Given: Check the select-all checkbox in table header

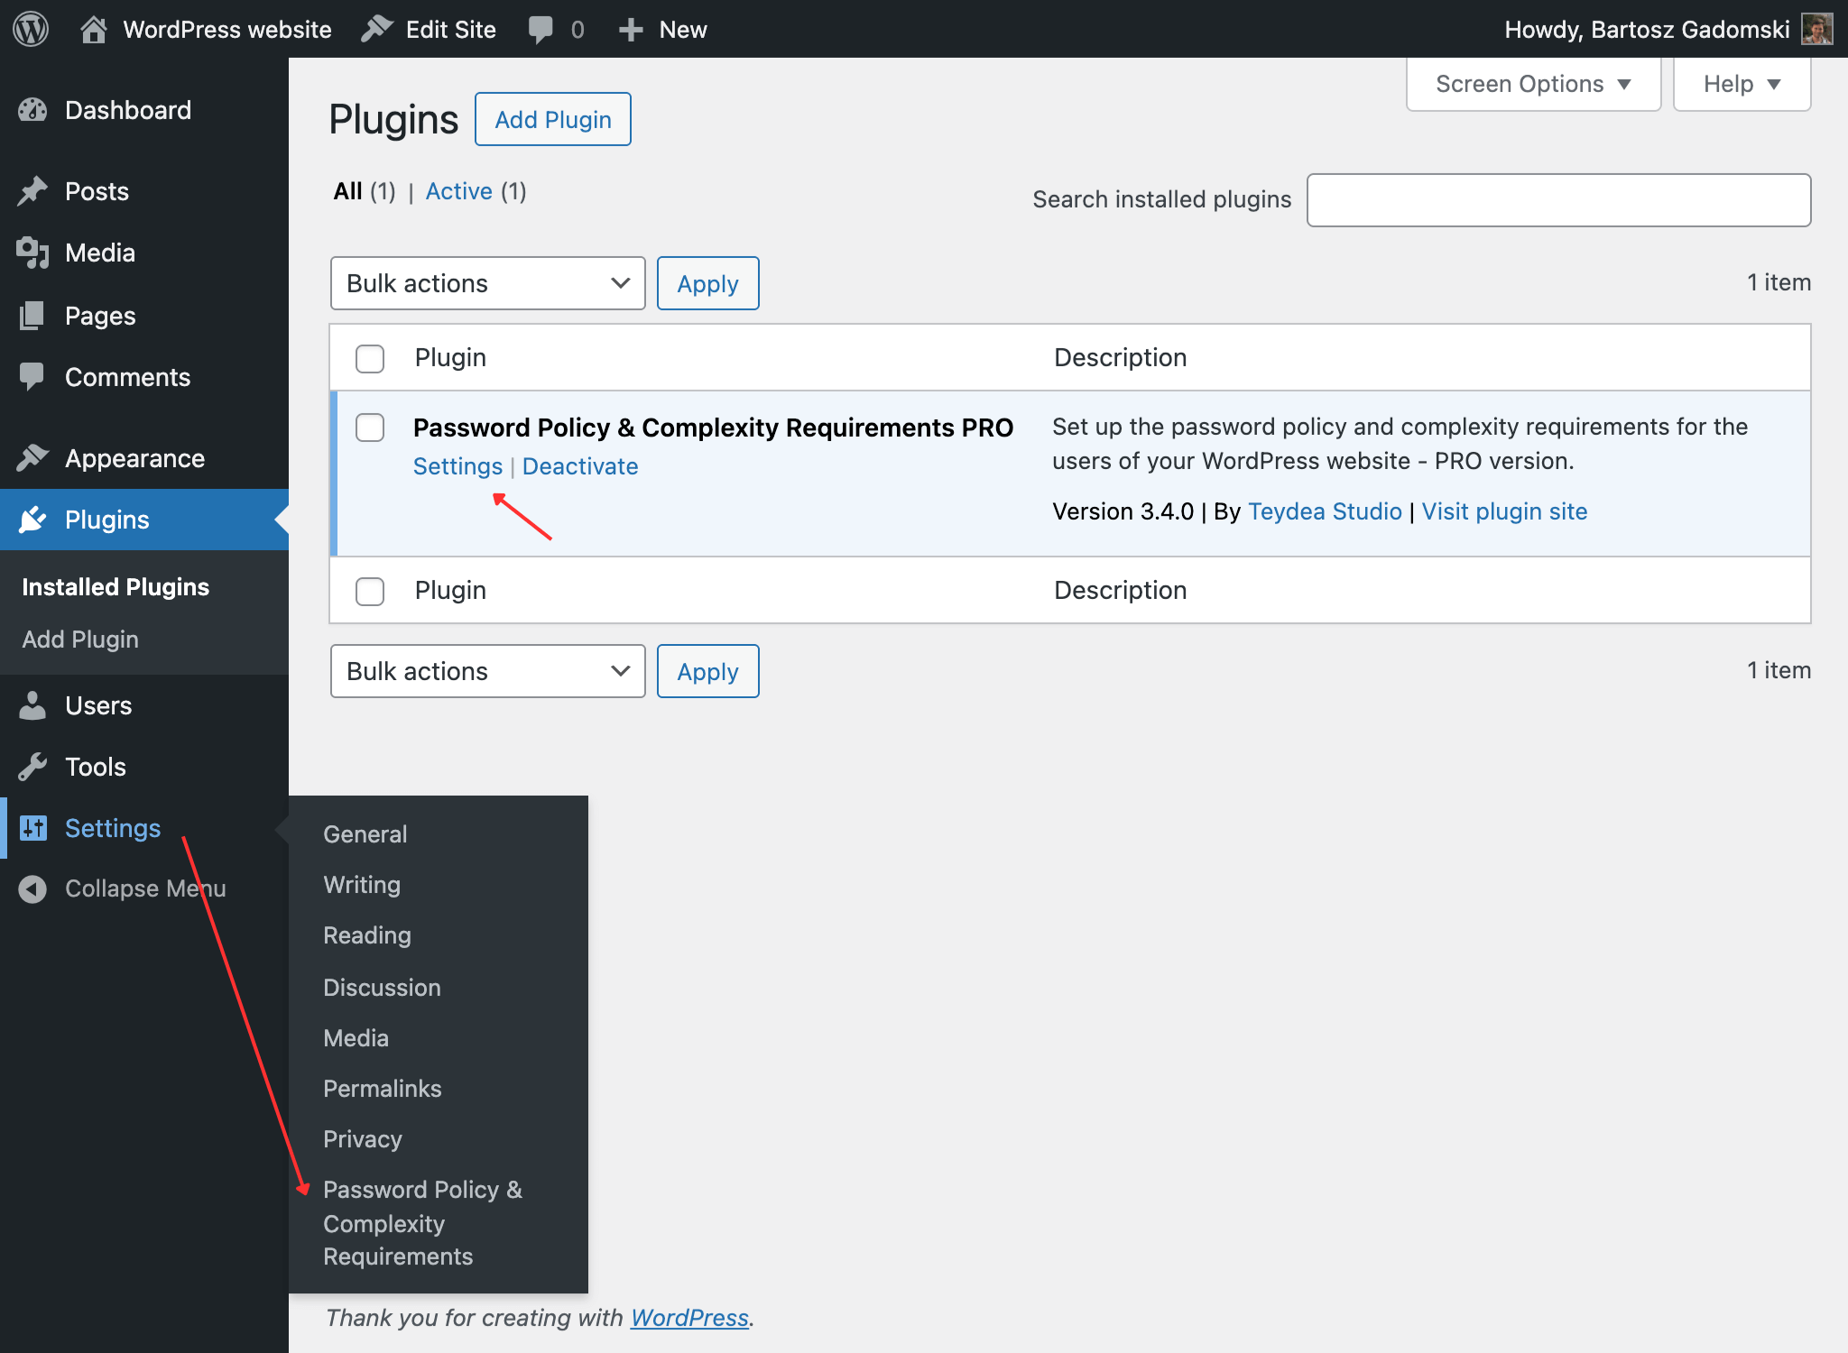Looking at the screenshot, I should click(370, 358).
